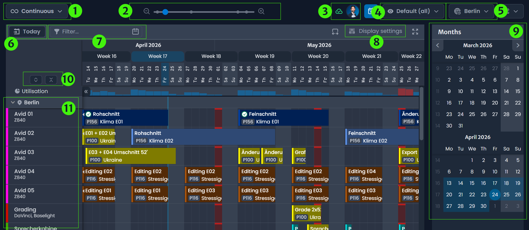Click the cloud sync status icon
Viewport: 529px width, 230px height.
(x=339, y=11)
